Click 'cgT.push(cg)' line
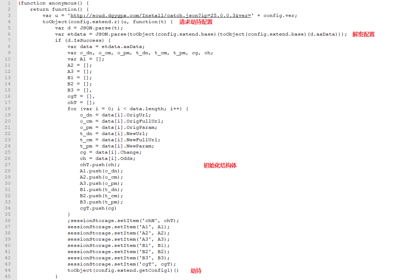The height and width of the screenshot is (280, 420). click(98, 208)
